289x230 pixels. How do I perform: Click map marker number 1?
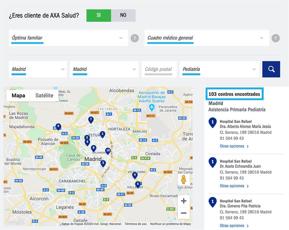103,134
